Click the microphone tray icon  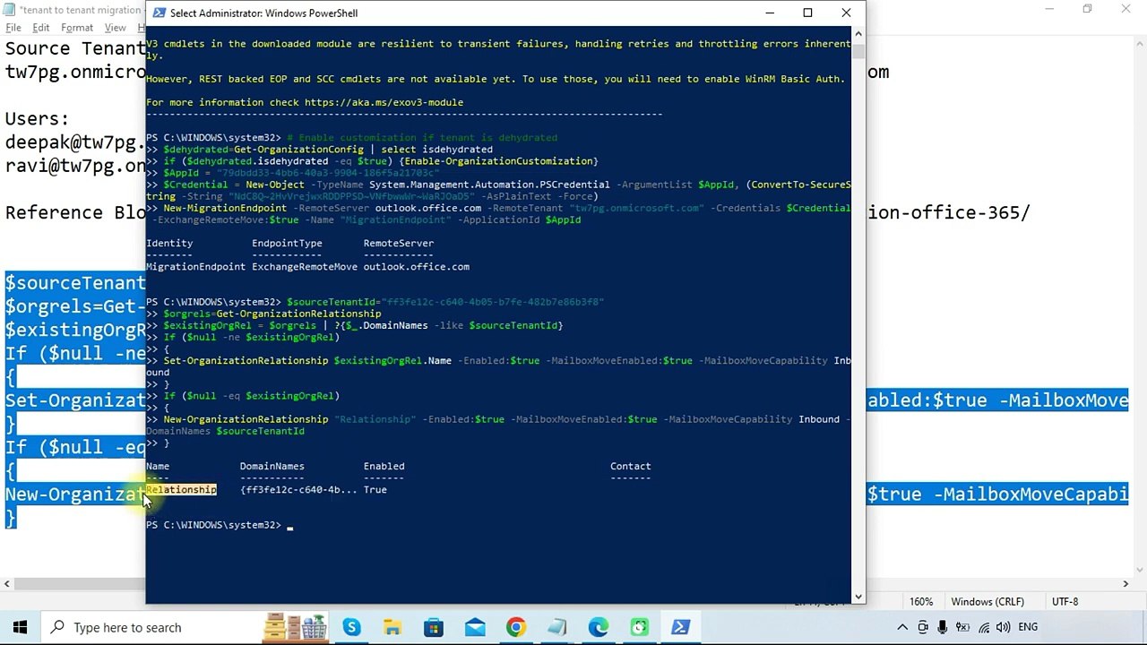pyautogui.click(x=943, y=627)
